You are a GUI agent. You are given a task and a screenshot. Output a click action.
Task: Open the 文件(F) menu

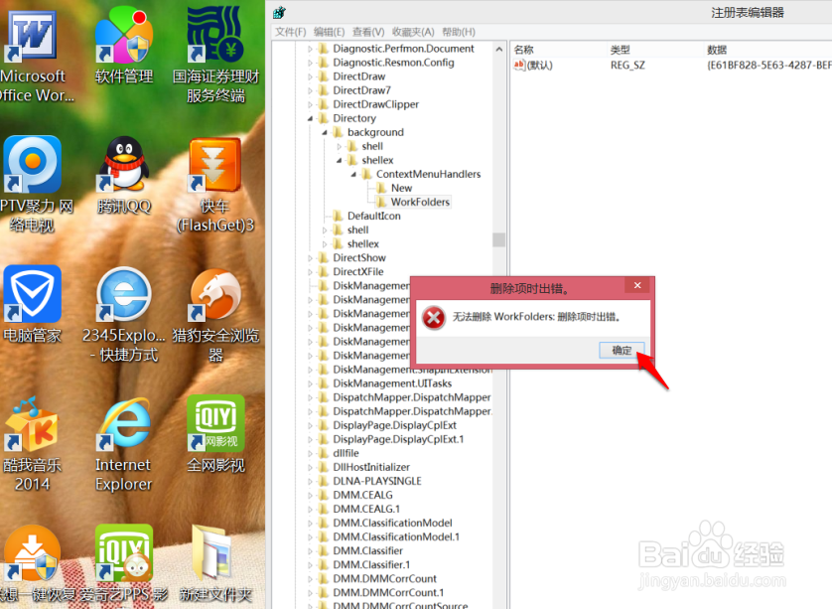[290, 32]
